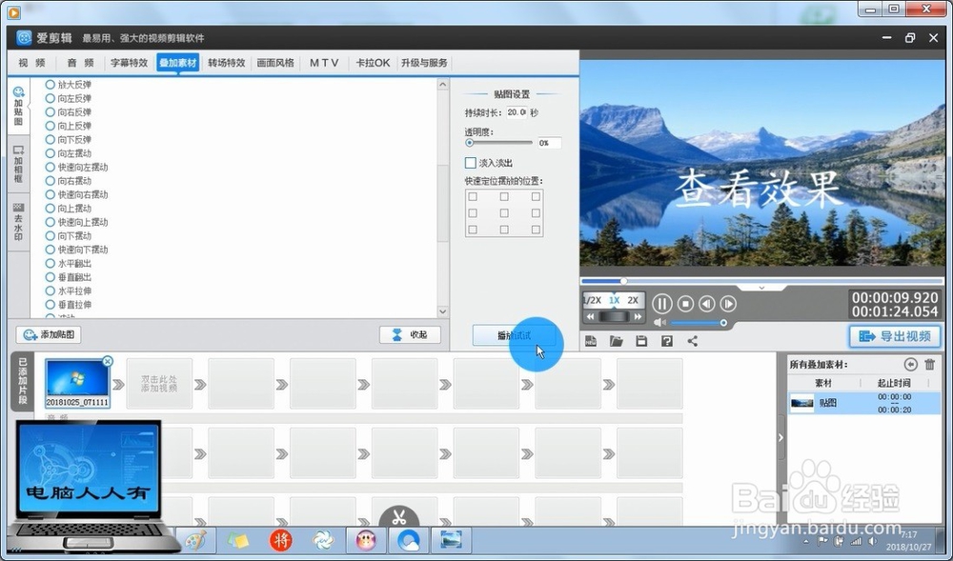Pause the video preview playback
Screen dimensions: 953x561
pyautogui.click(x=662, y=304)
